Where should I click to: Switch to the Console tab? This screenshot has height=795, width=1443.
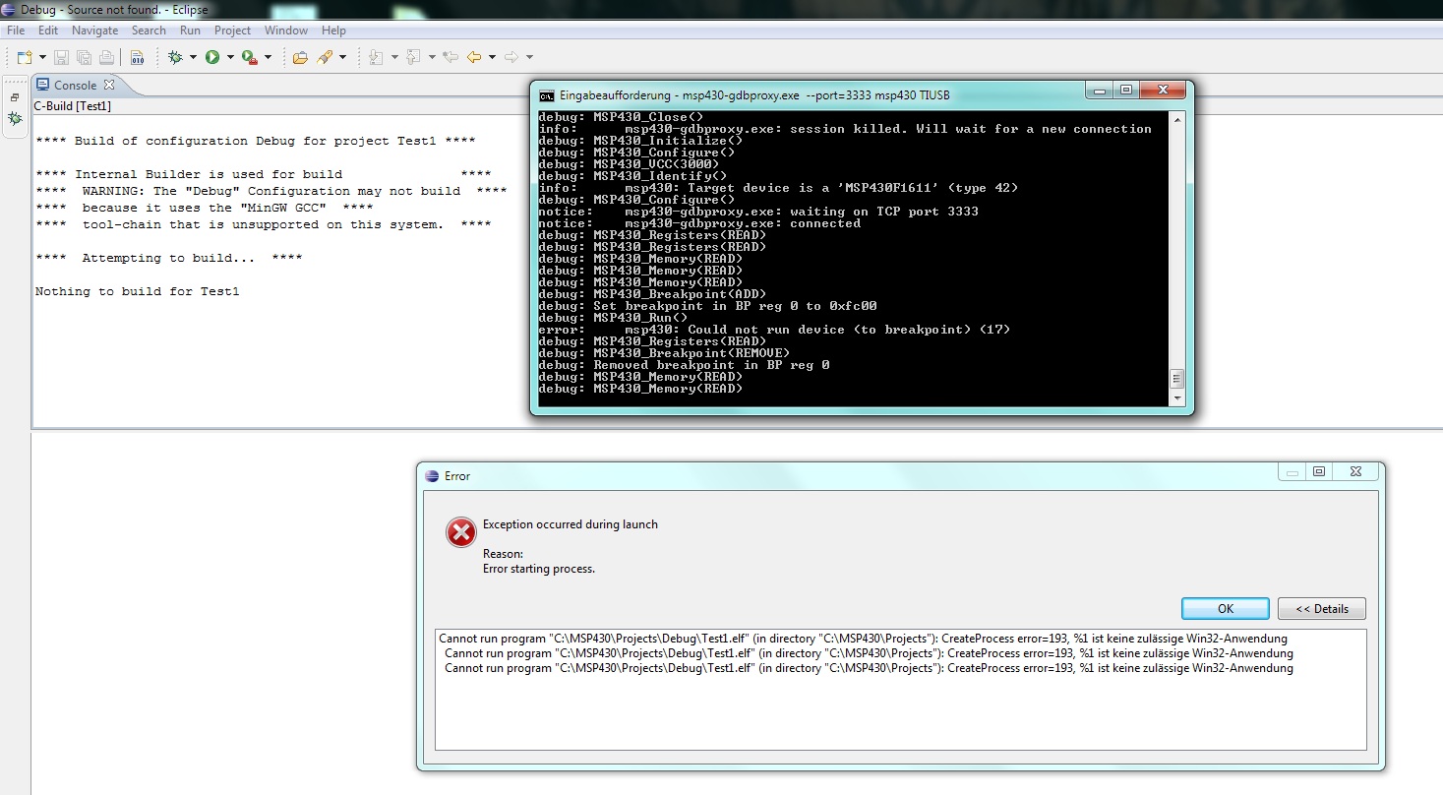pyautogui.click(x=77, y=85)
